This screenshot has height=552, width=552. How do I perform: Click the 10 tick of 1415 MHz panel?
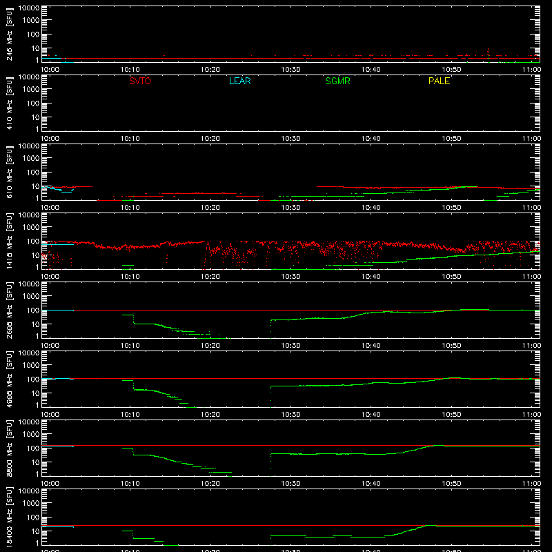(35, 255)
